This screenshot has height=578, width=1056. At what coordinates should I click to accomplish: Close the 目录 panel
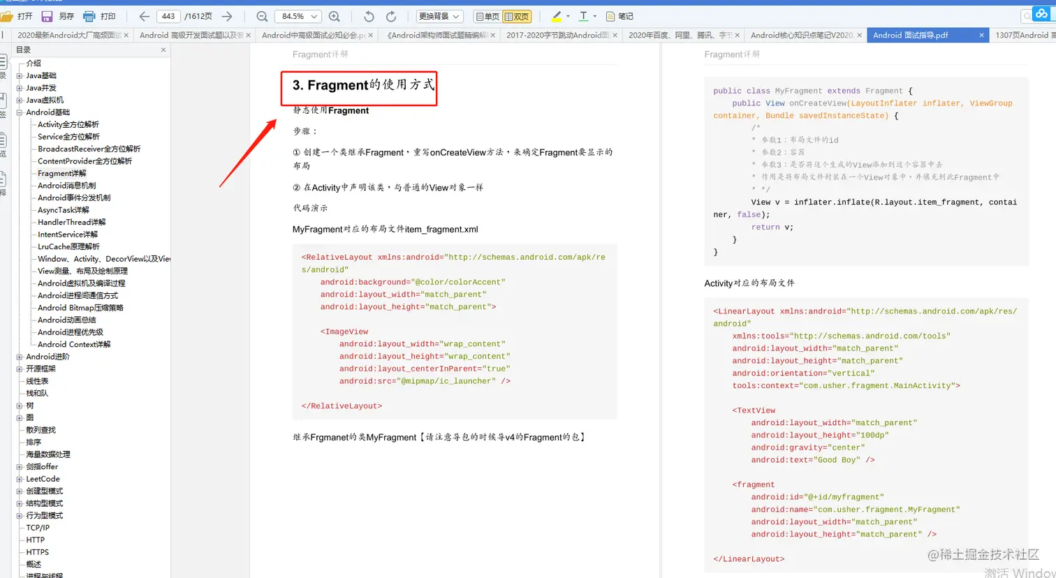point(163,50)
